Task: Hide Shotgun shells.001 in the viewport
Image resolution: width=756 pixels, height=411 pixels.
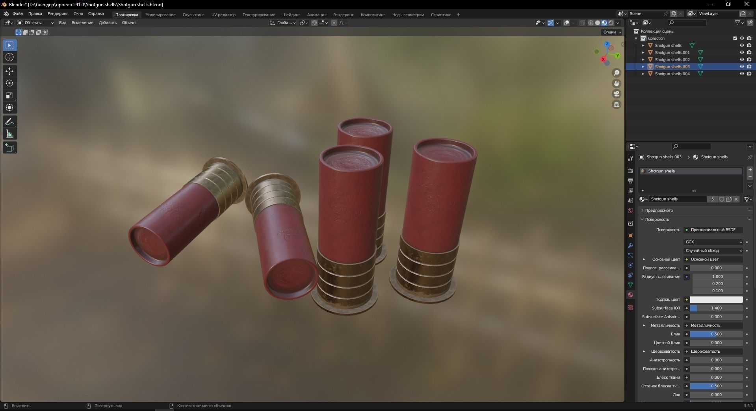Action: tap(742, 52)
